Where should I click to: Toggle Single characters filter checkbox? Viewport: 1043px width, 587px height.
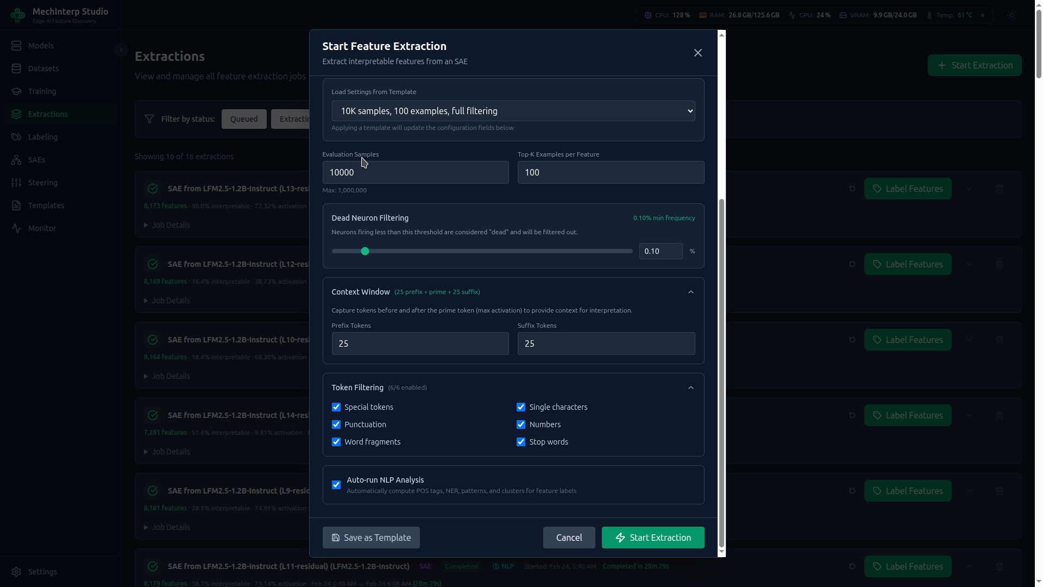tap(521, 407)
